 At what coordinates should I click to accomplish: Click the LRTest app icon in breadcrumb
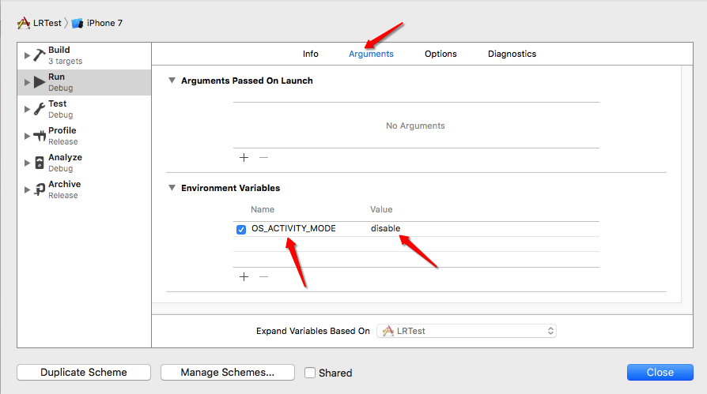pos(24,24)
